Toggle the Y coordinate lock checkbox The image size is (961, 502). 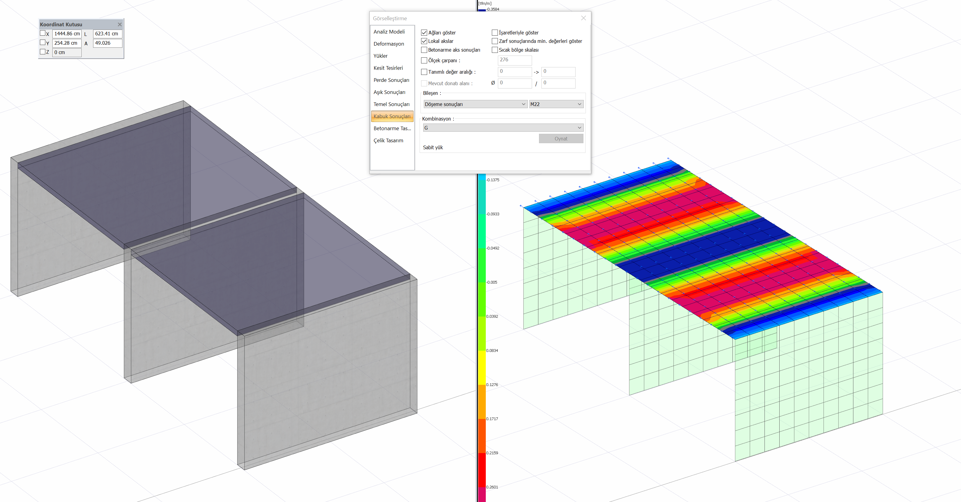click(x=43, y=43)
